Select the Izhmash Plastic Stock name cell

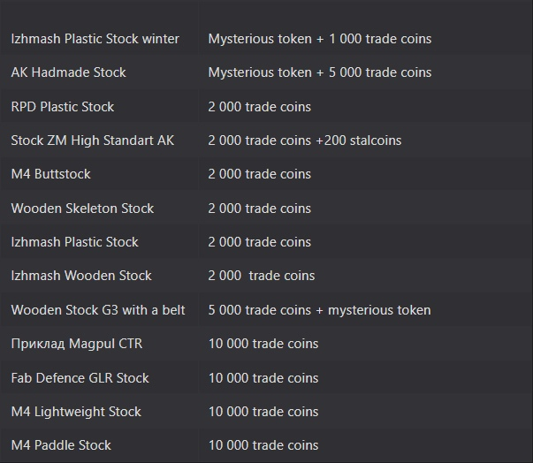pos(75,242)
